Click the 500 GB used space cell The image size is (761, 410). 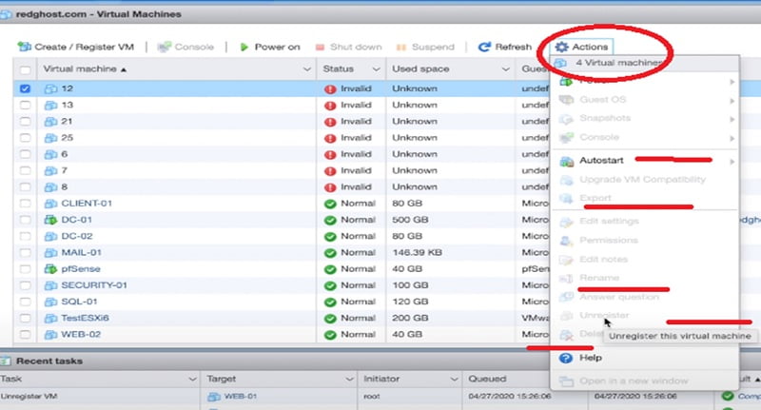tap(410, 220)
